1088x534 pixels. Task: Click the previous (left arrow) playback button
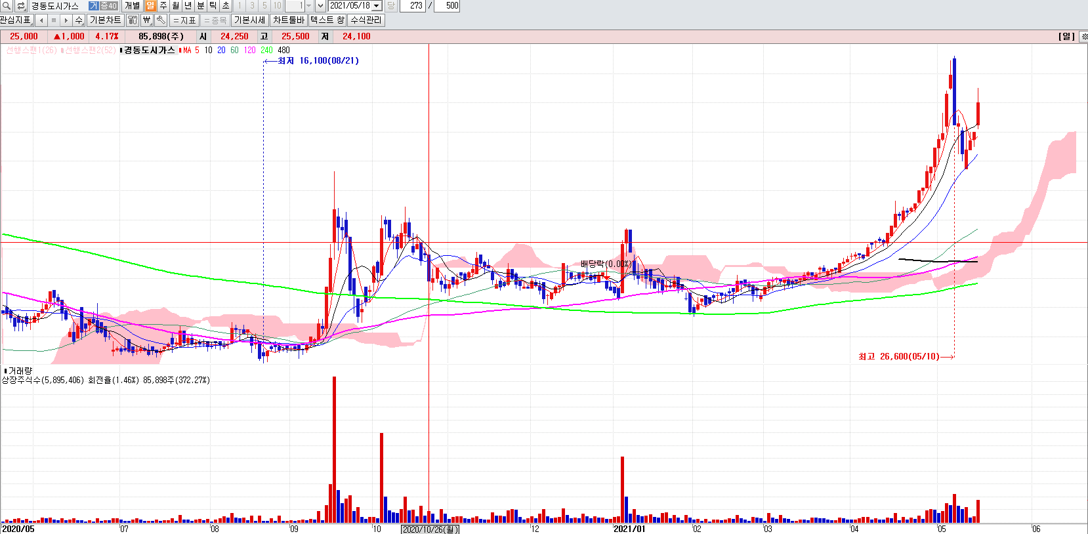[x=41, y=20]
